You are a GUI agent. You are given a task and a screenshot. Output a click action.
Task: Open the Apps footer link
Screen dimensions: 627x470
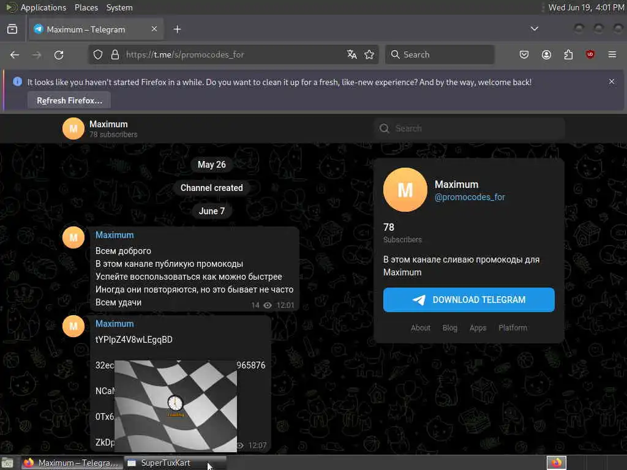[x=478, y=328]
